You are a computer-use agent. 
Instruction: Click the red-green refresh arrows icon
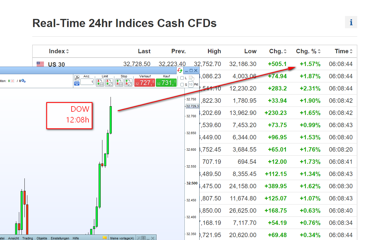point(180,70)
